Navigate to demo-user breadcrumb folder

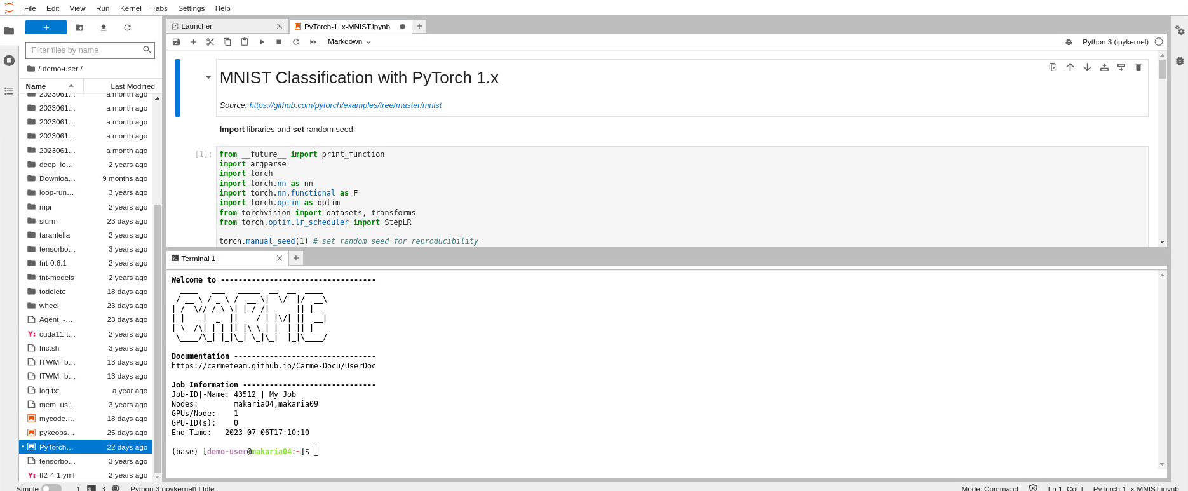(60, 69)
